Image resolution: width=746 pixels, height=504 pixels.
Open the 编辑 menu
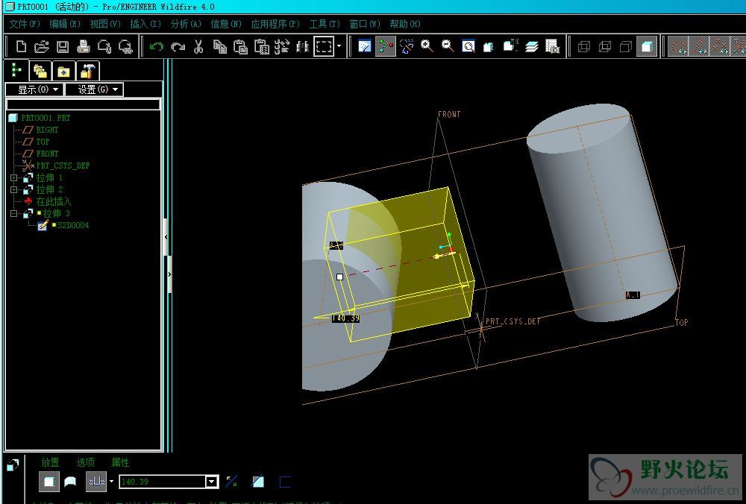coord(65,24)
